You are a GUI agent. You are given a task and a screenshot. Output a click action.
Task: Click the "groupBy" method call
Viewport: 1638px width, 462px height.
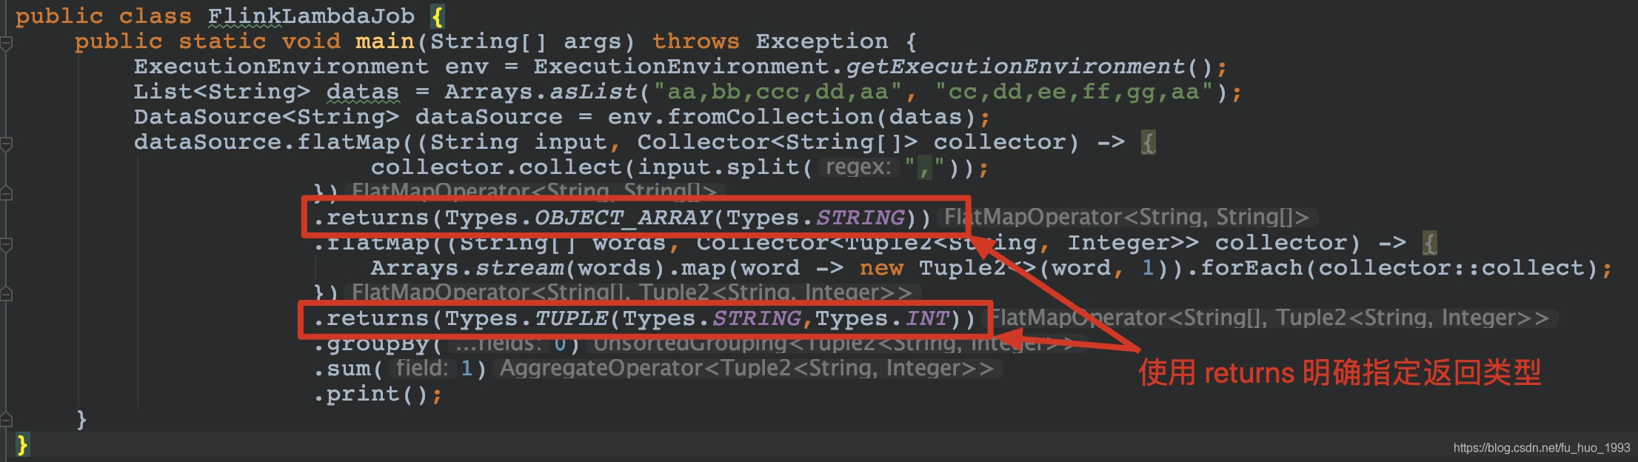tap(378, 344)
